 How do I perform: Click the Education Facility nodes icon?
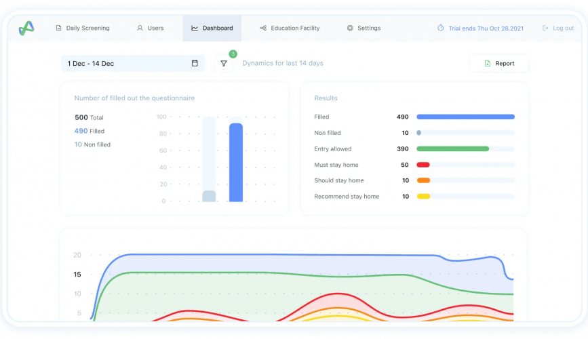(x=263, y=28)
